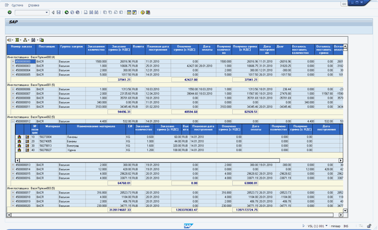Image resolution: width=378 pixels, height=230 pixels.
Task: Expand order 4500000006 row
Action: (13, 89)
